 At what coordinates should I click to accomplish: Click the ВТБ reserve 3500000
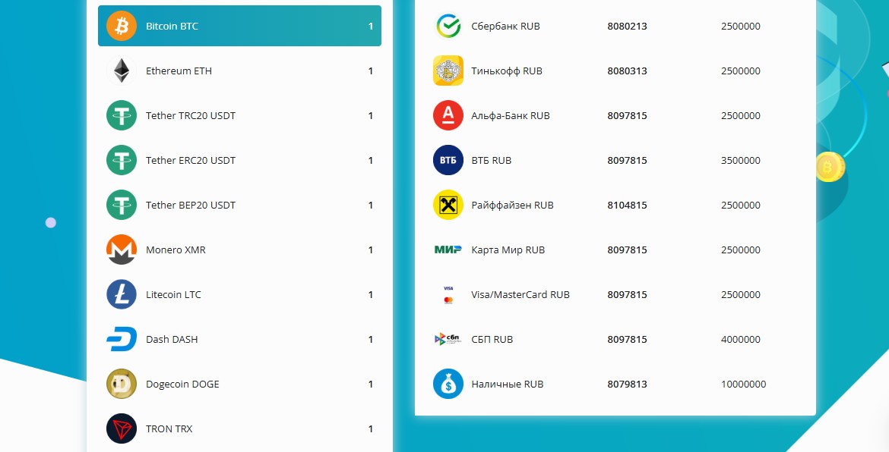[x=741, y=160]
